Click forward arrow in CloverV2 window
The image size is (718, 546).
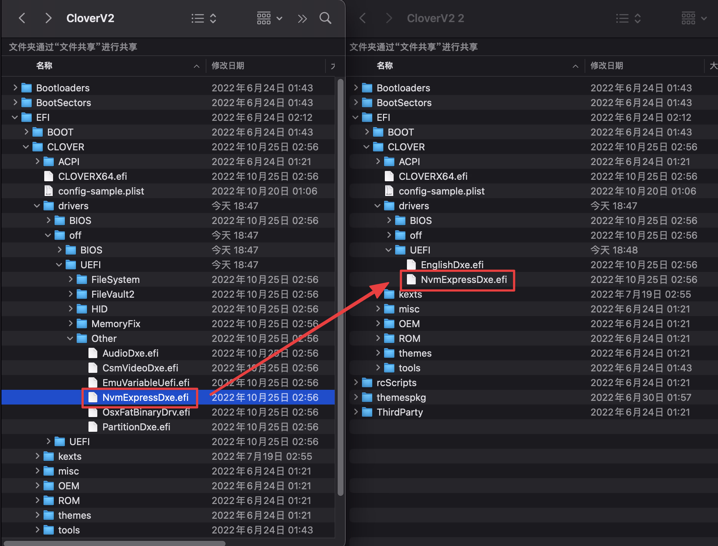(x=48, y=18)
